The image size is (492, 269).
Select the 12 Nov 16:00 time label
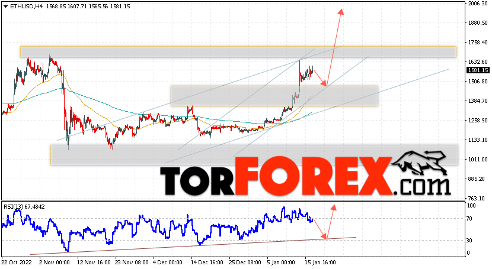click(94, 262)
